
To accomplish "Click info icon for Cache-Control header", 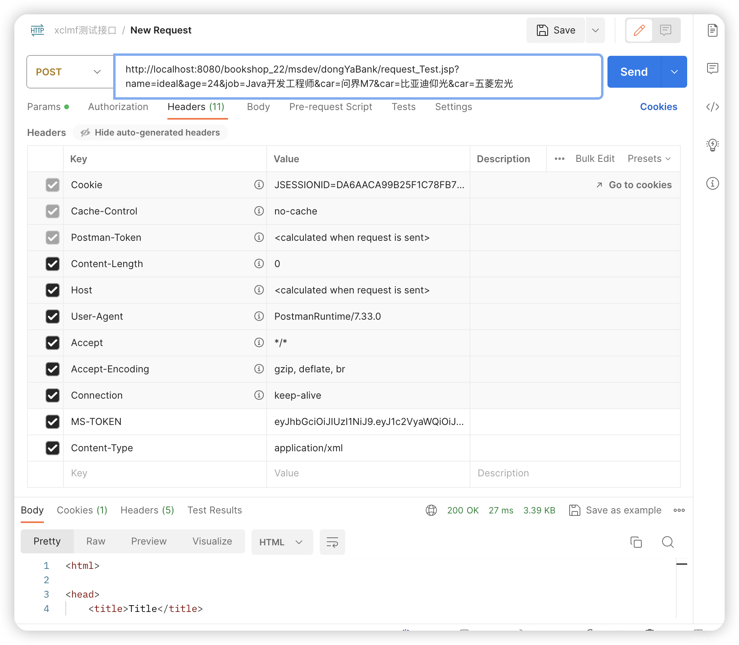I will [259, 211].
